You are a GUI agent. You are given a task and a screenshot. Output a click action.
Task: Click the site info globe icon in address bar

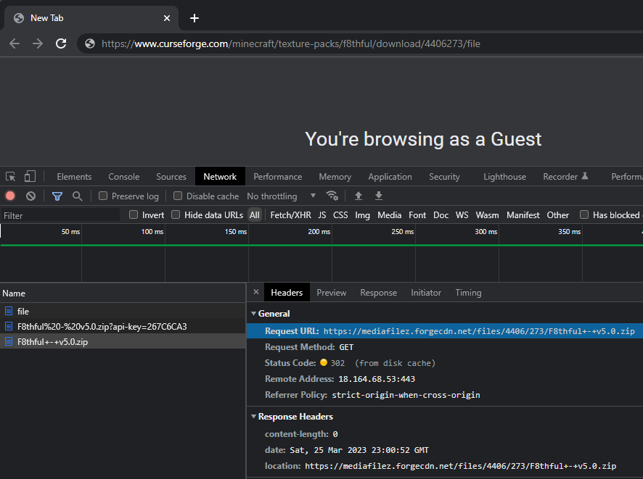90,43
